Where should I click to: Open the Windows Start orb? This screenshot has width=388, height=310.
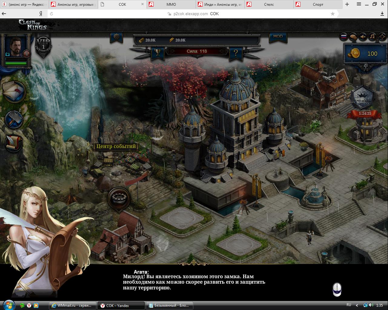click(x=8, y=305)
